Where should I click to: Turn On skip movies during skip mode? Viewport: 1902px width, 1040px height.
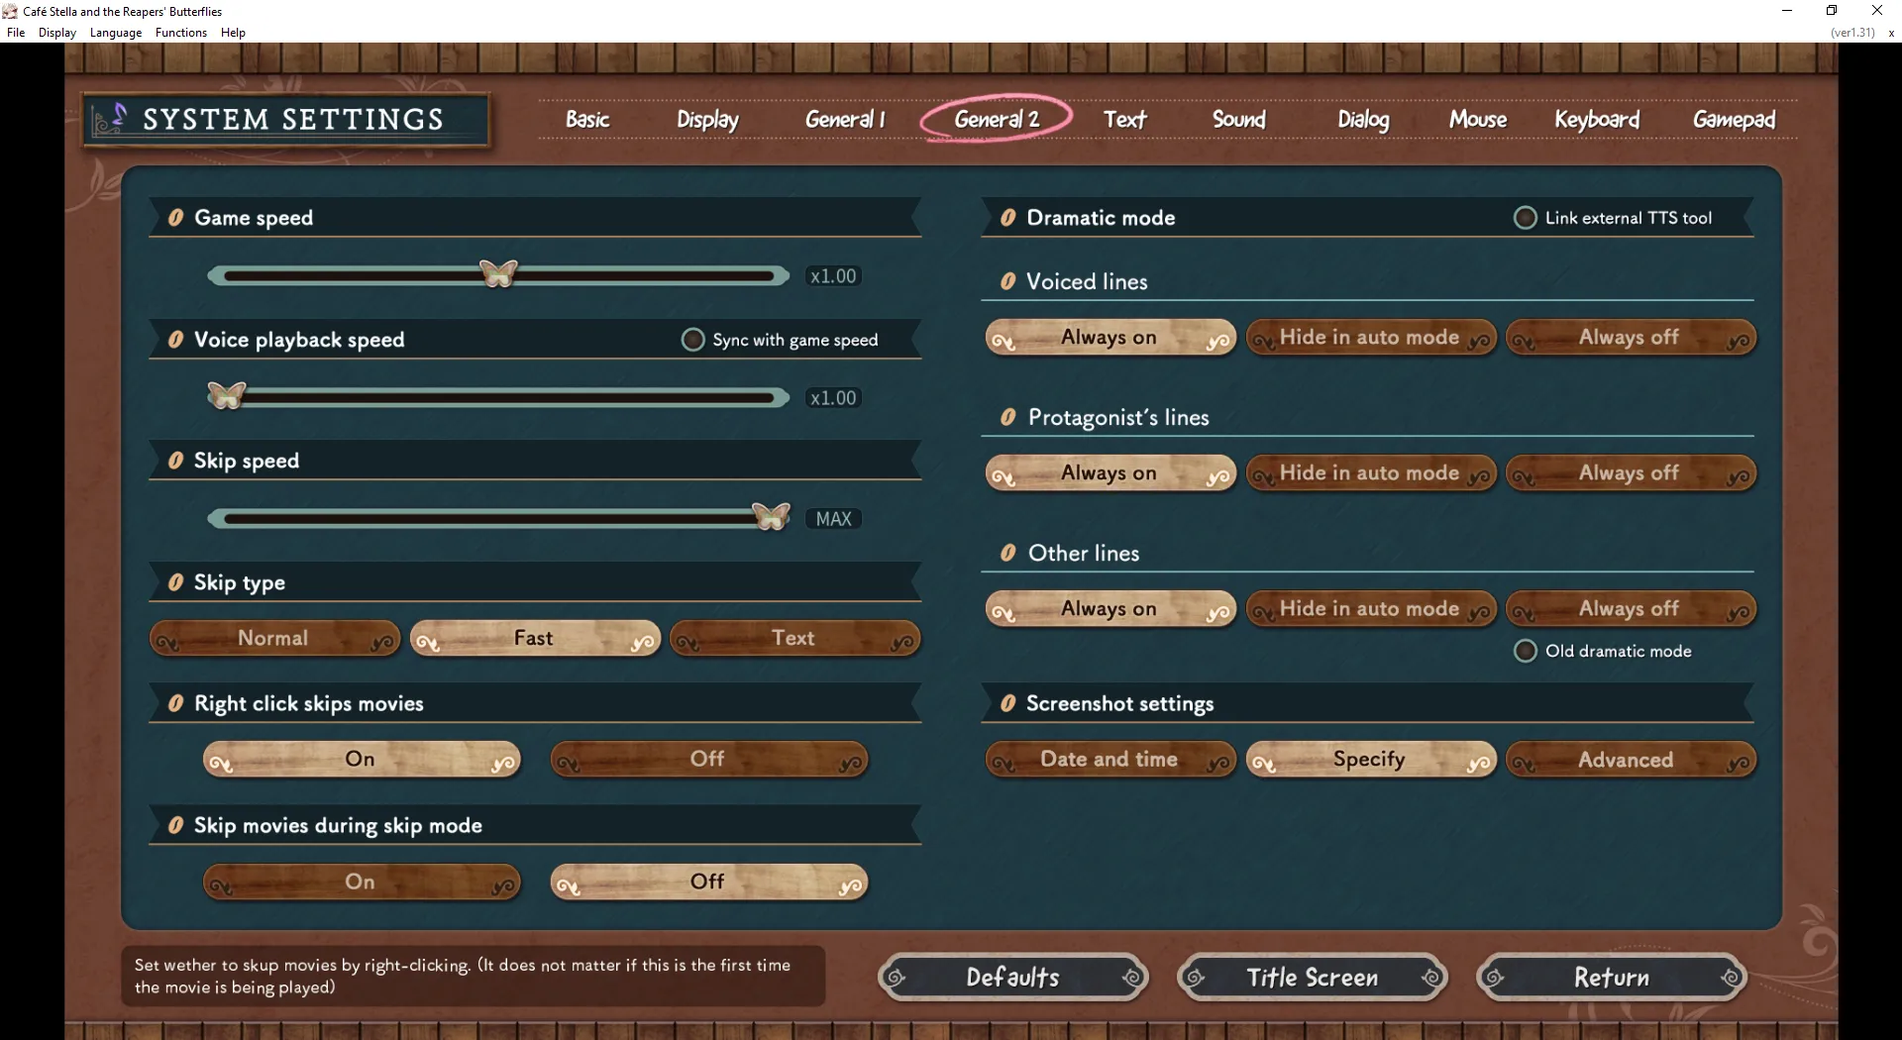tap(362, 882)
